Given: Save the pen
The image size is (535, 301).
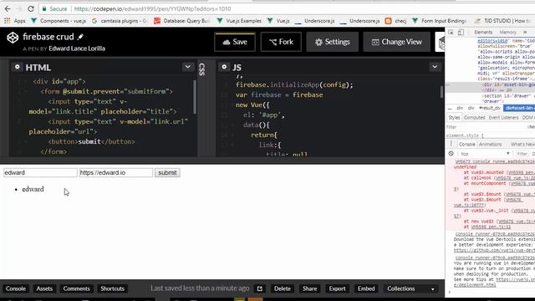Looking at the screenshot, I should coord(235,42).
